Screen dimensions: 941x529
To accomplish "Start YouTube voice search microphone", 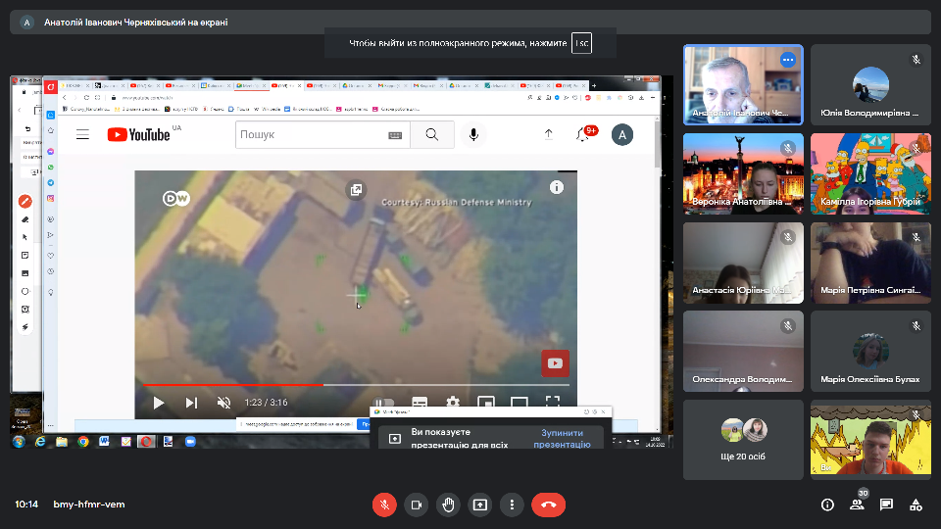I will (473, 134).
